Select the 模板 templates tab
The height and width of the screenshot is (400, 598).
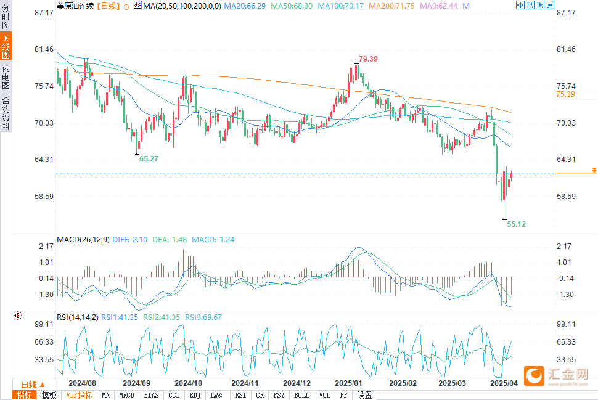[49, 396]
